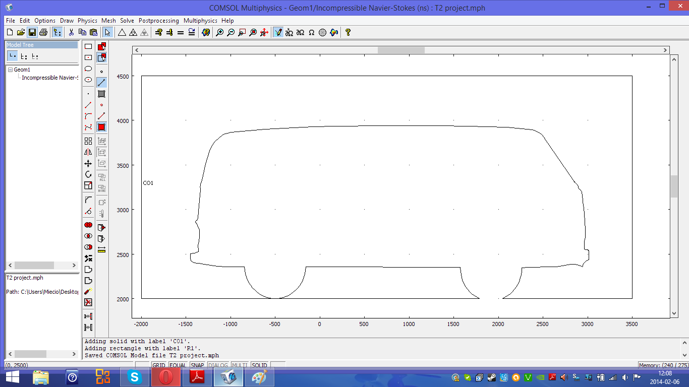Click the Zoom In magnifier icon
The height and width of the screenshot is (387, 689).
click(x=219, y=32)
